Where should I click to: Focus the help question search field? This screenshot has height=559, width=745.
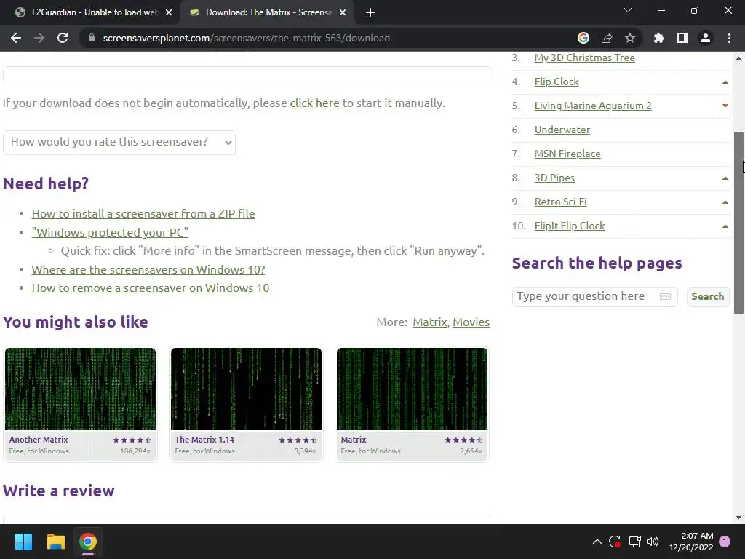(595, 297)
